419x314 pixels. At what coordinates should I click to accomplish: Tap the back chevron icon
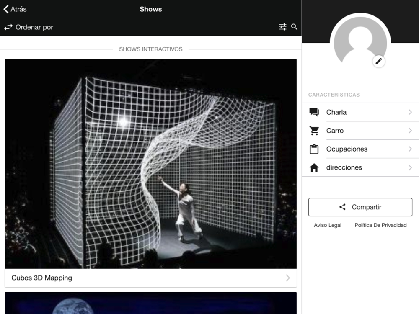6,9
